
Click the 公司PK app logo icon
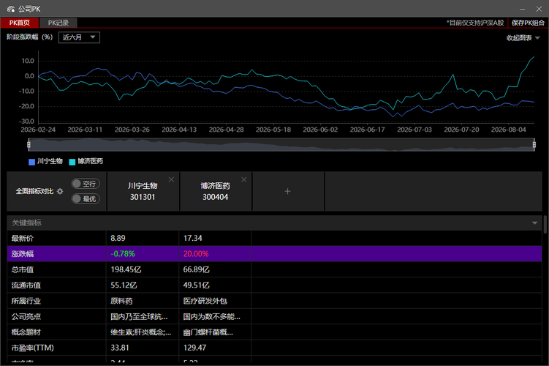coord(11,9)
